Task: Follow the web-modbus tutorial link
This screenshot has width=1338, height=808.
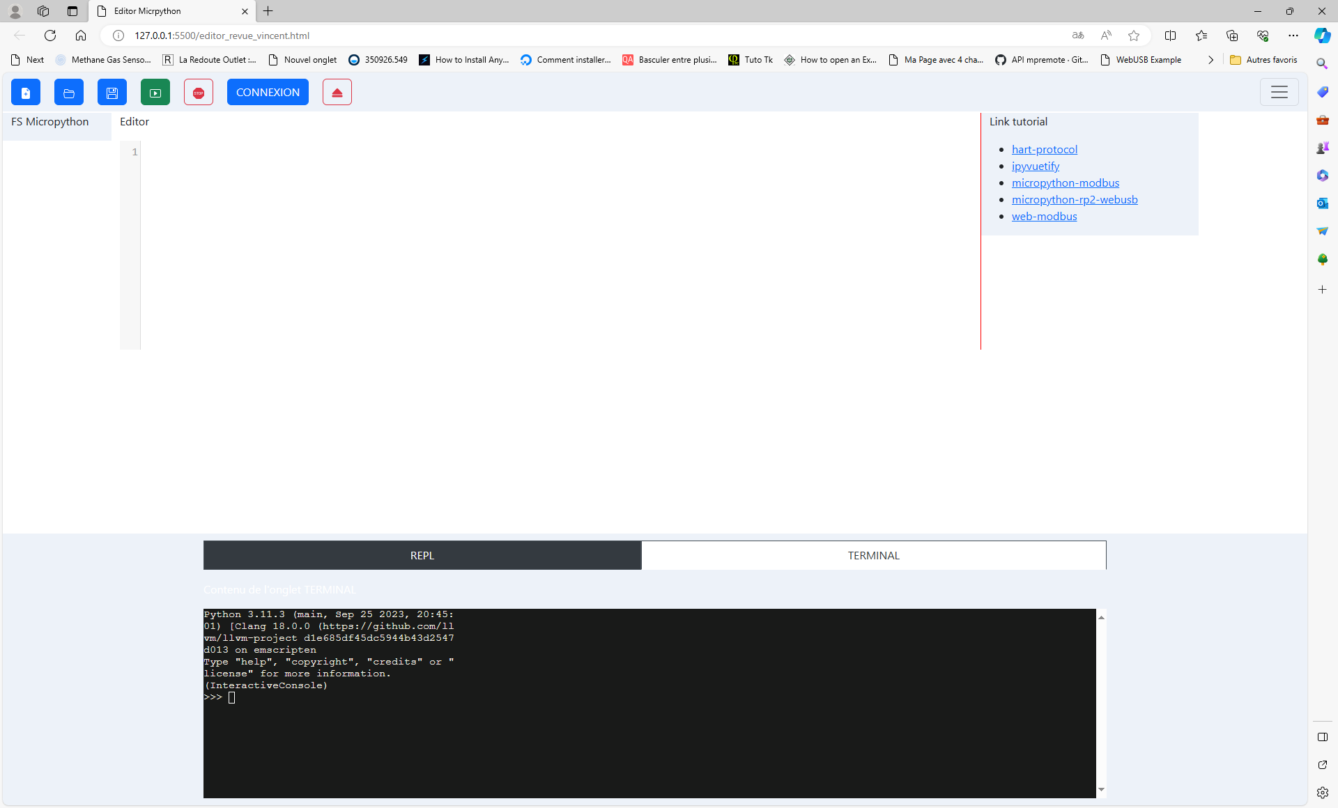Action: click(x=1044, y=216)
